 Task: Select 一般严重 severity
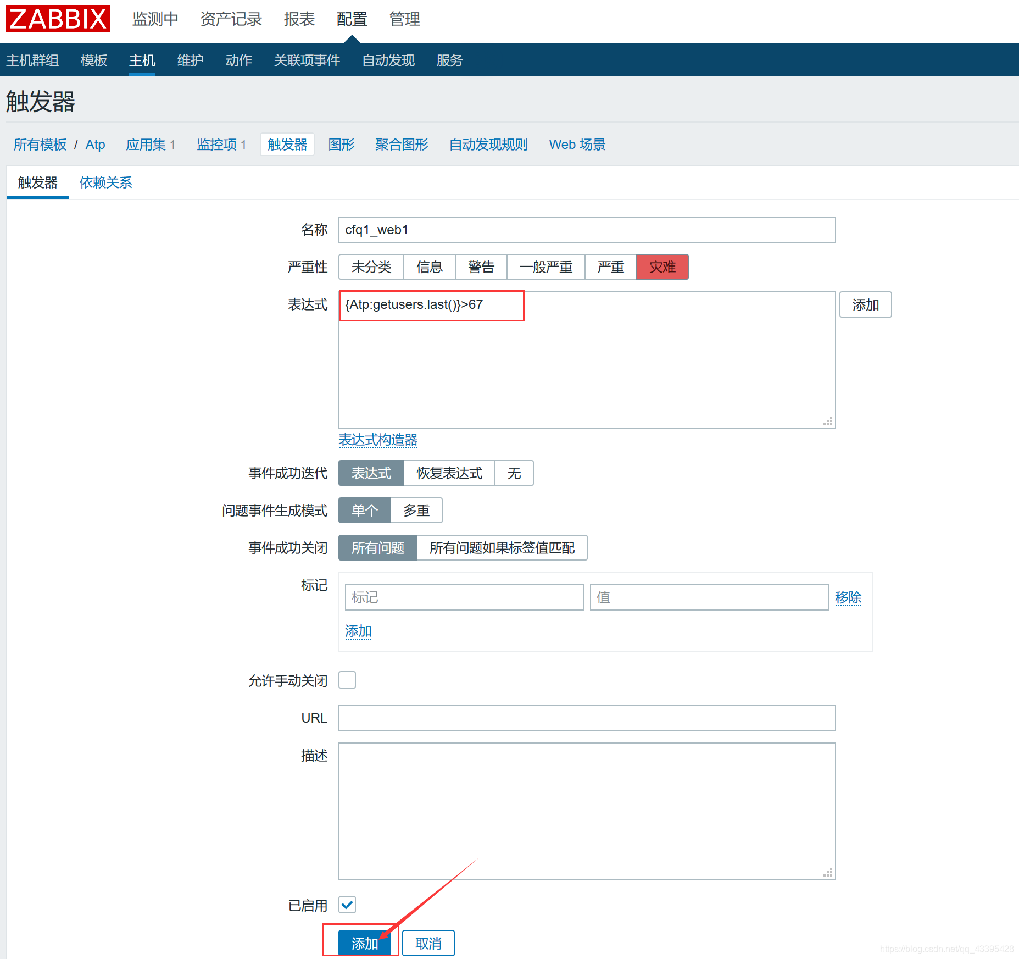[546, 267]
